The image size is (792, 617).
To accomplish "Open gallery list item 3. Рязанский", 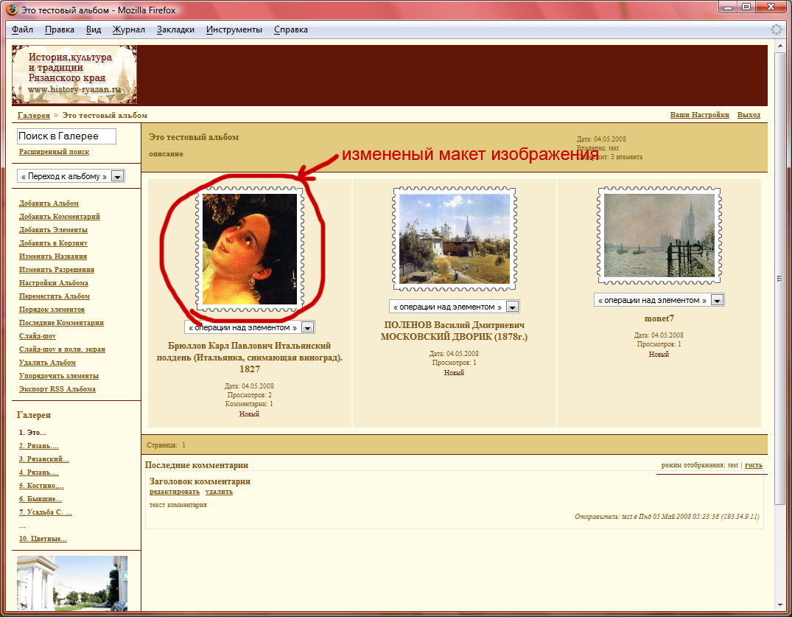I will coord(44,459).
